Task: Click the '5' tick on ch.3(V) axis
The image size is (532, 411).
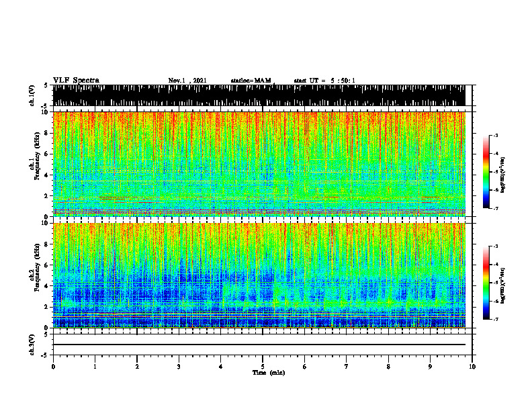Action: pos(46,334)
